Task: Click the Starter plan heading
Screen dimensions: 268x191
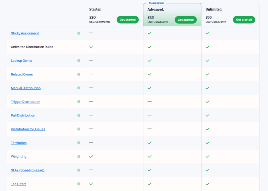Action: tap(95, 9)
